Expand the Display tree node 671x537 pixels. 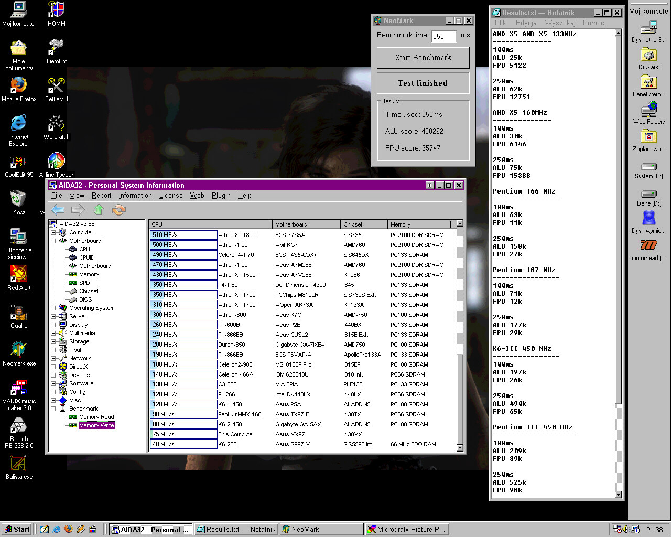[53, 325]
